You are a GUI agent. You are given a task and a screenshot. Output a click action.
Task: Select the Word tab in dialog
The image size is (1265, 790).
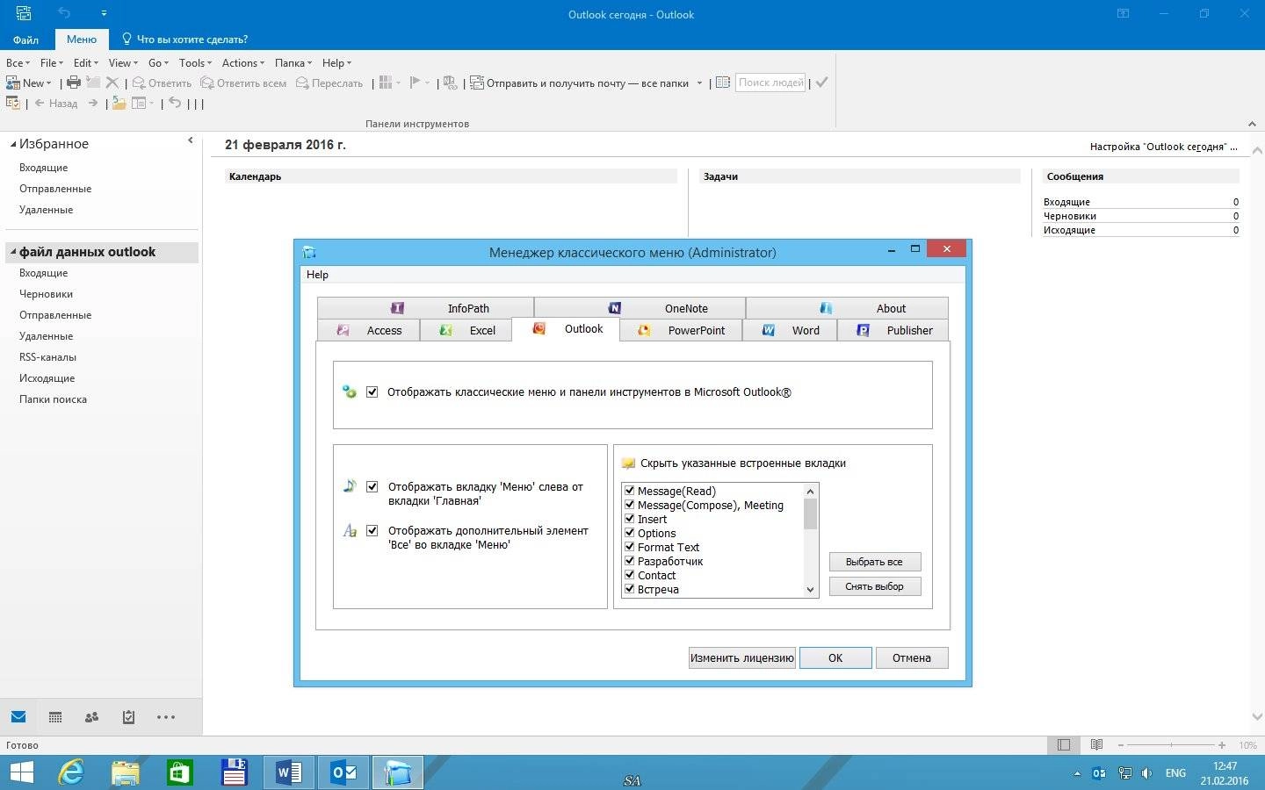pos(790,330)
